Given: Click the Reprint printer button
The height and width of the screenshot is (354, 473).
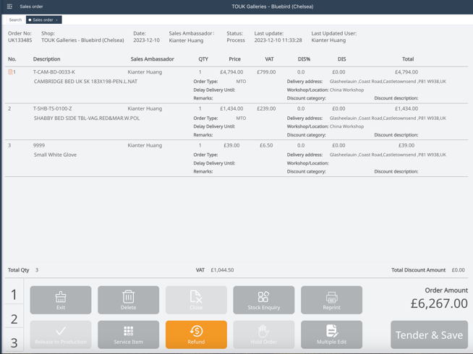Looking at the screenshot, I should coord(331,300).
